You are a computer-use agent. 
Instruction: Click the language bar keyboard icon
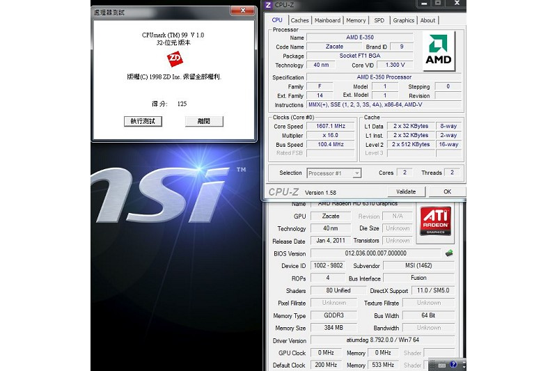442,365
